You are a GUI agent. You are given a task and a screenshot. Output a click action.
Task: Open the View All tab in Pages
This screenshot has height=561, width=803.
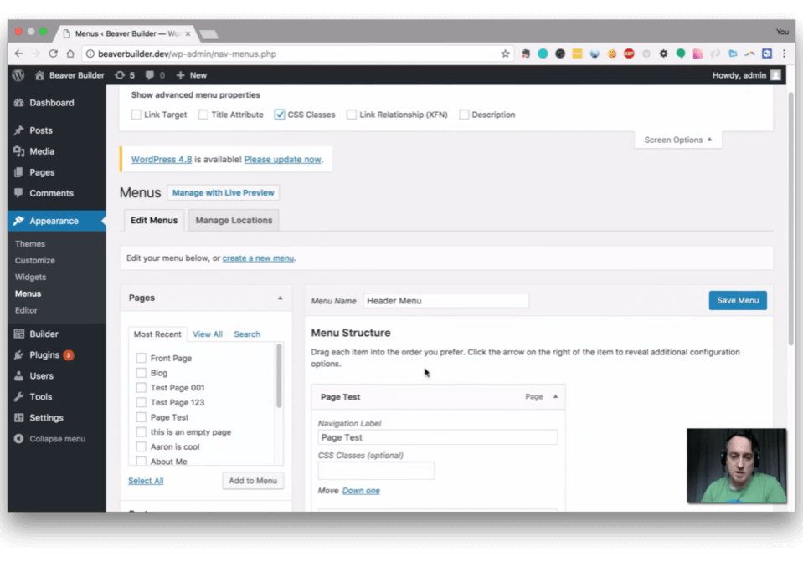207,334
